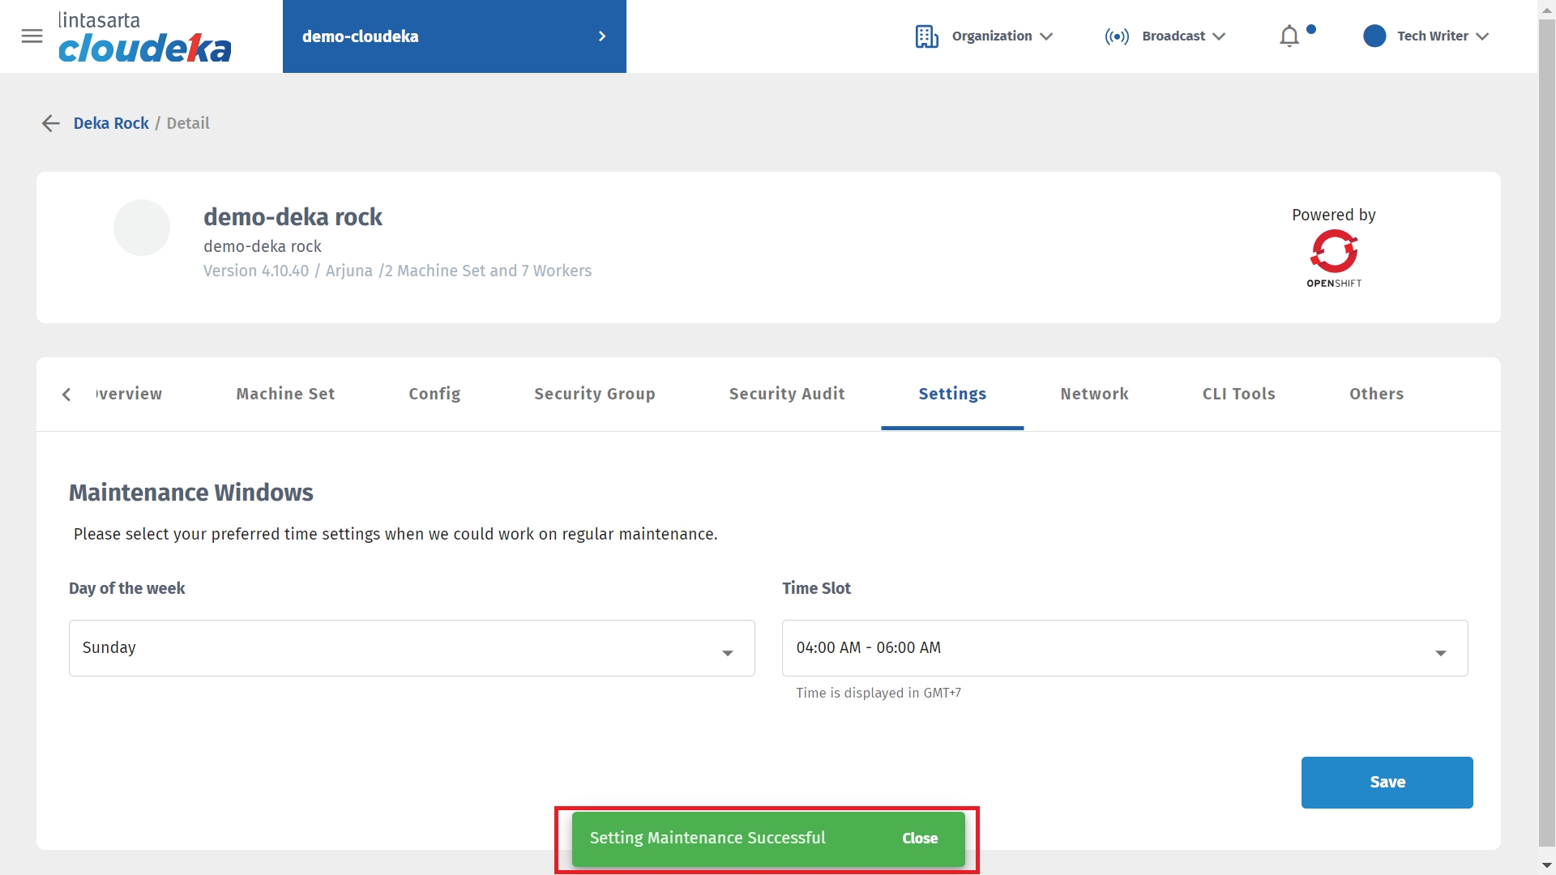The image size is (1556, 875).
Task: Click the Save button
Action: (1387, 782)
